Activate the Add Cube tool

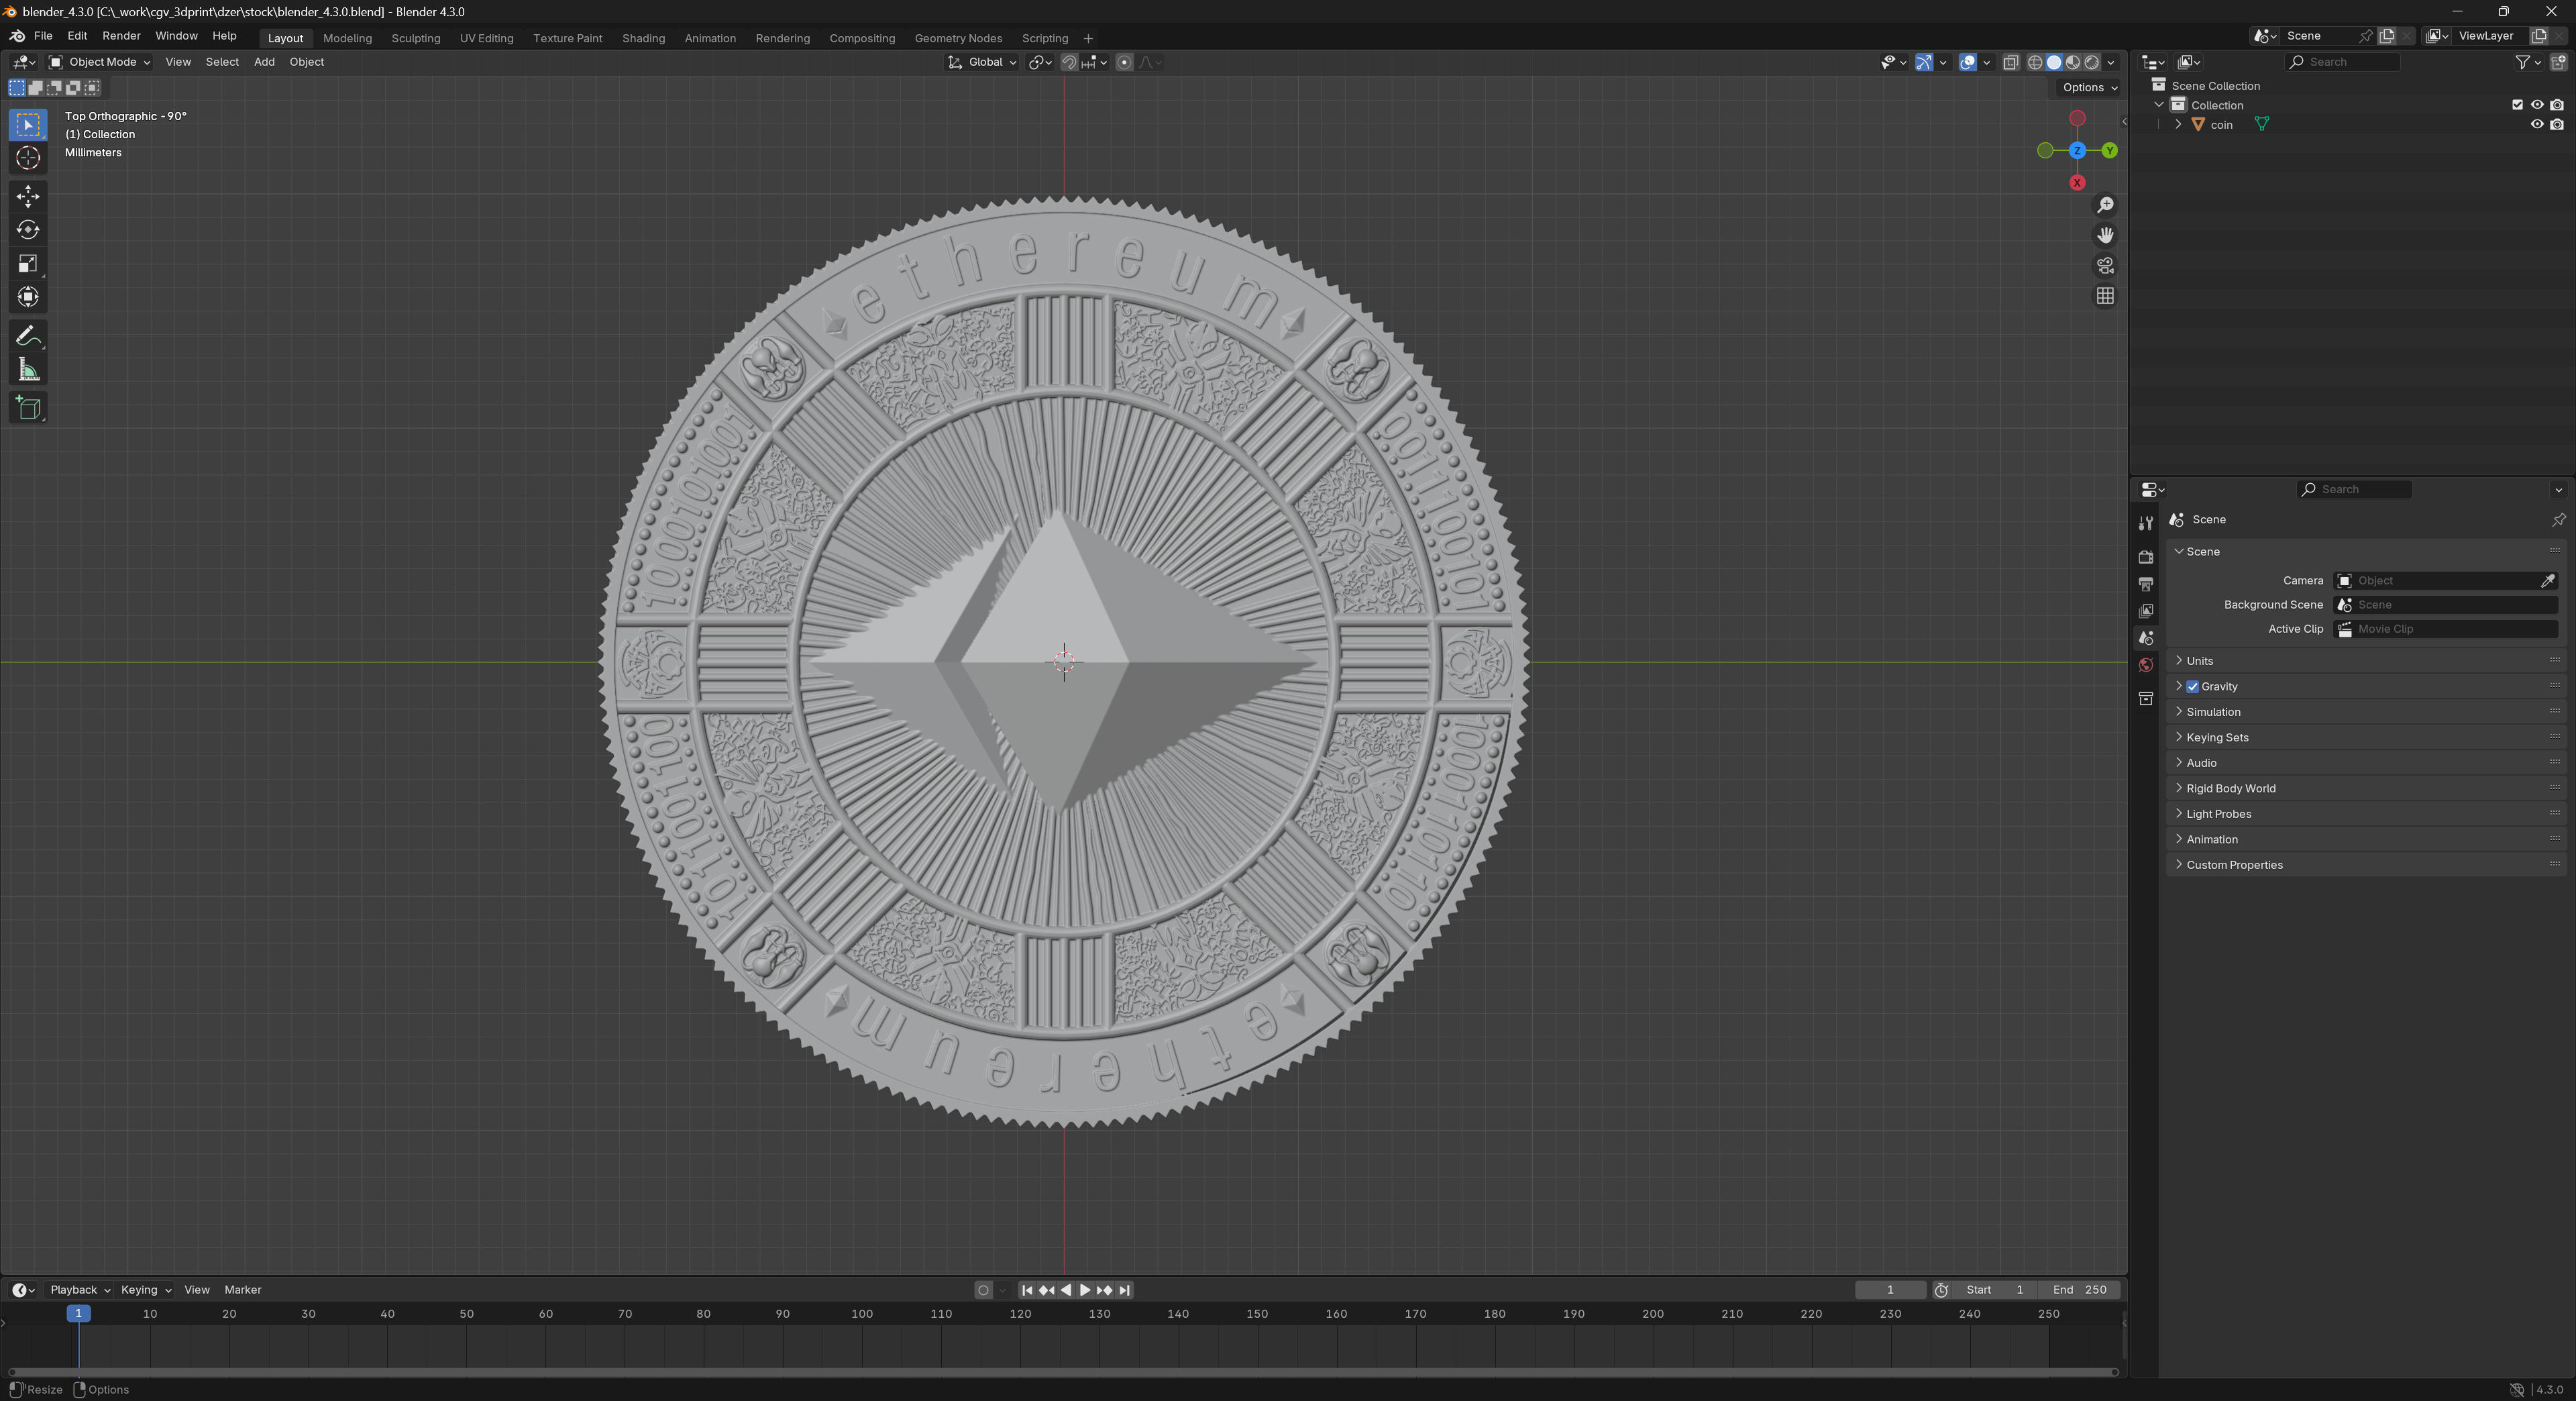pyautogui.click(x=28, y=408)
